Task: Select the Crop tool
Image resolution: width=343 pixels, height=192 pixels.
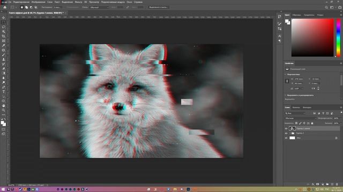Action: pyautogui.click(x=4, y=36)
